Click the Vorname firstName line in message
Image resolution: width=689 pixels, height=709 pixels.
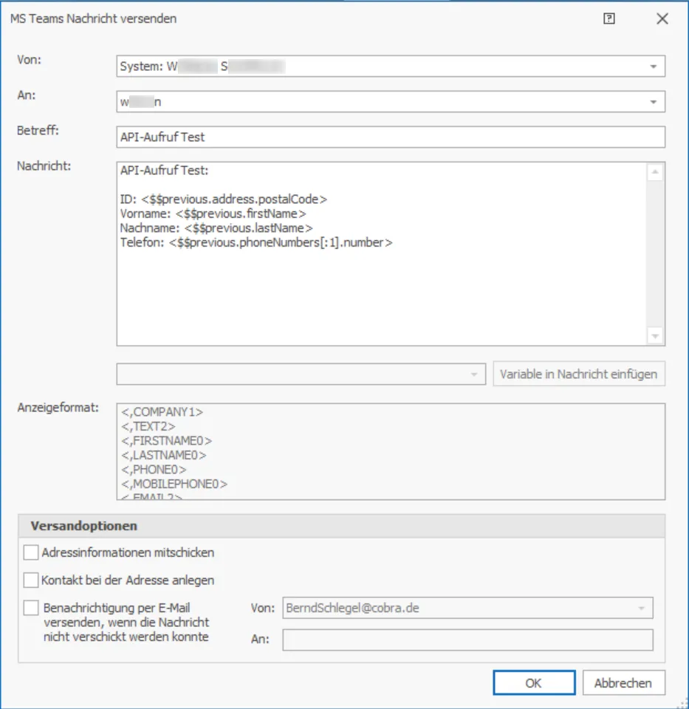[213, 214]
